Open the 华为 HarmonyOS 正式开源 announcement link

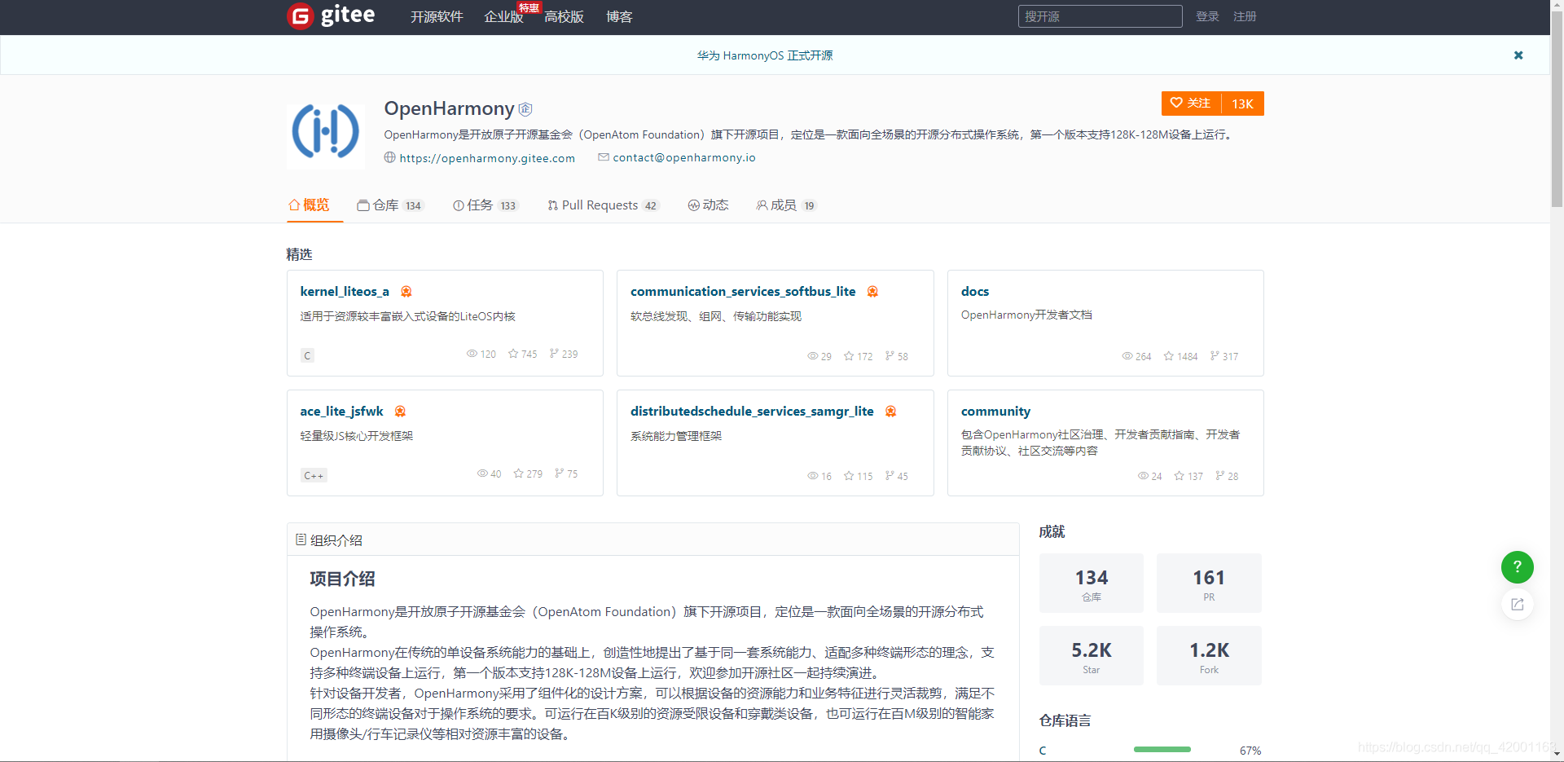click(765, 55)
